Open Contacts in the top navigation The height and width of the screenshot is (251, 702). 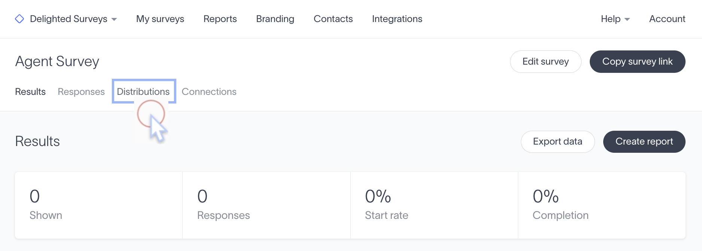[x=333, y=19]
